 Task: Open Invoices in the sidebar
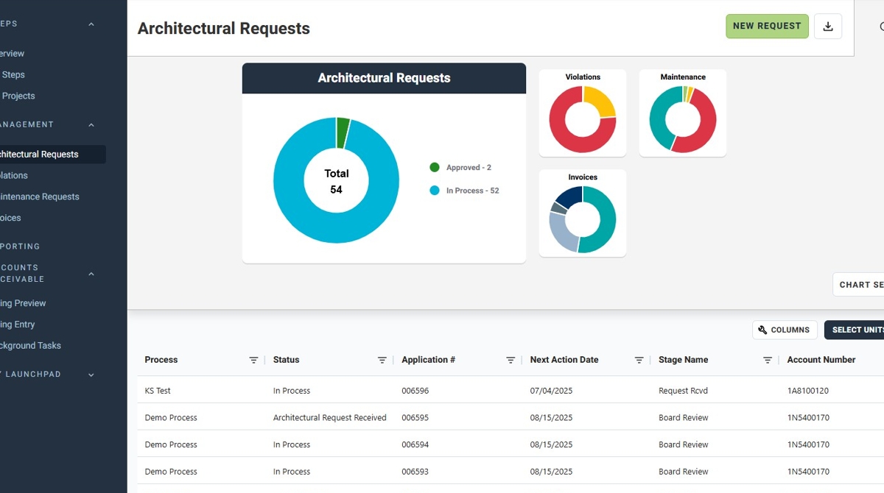pos(10,219)
